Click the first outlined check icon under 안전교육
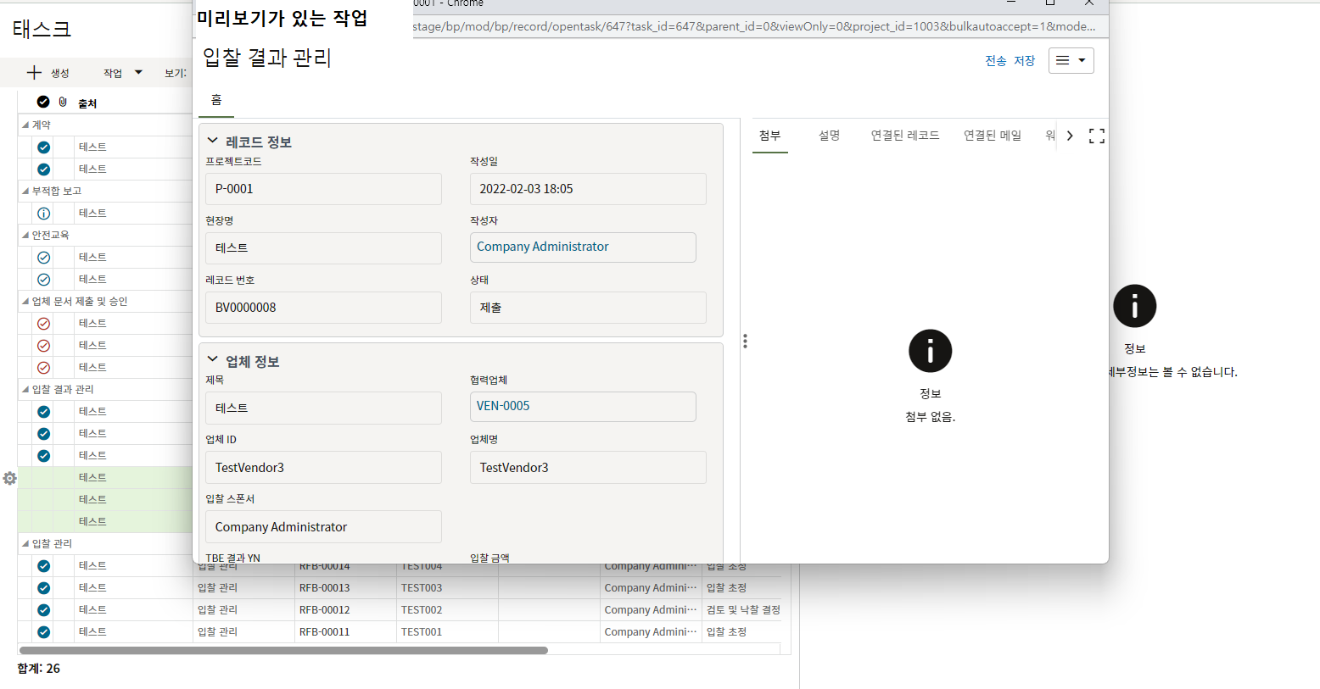 (x=43, y=258)
